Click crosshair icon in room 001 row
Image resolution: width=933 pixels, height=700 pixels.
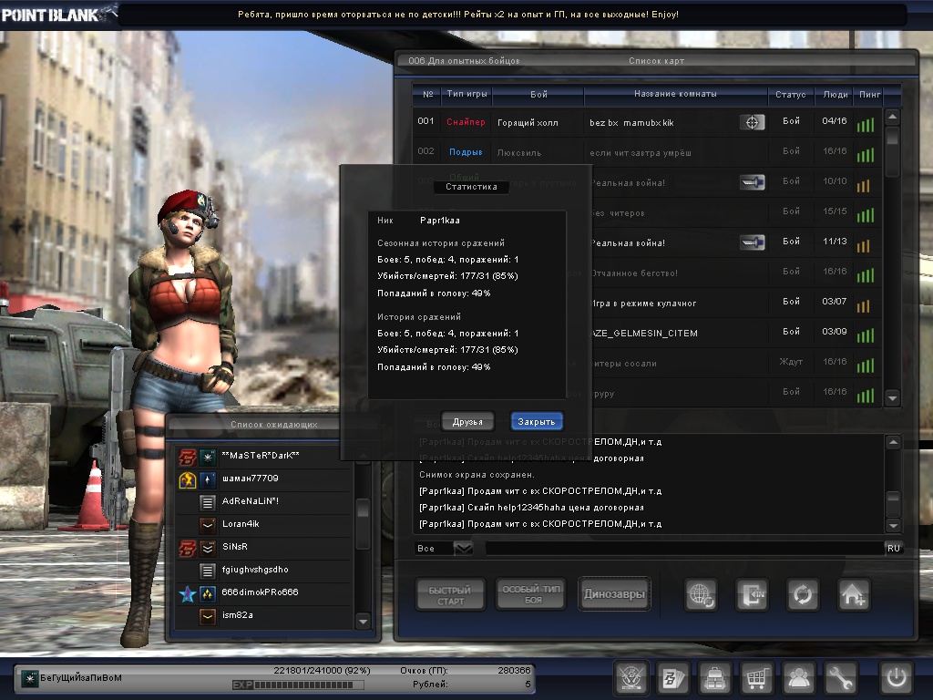coord(752,122)
